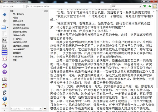Step the page number down
The height and width of the screenshot is (112, 158).
tap(24, 7)
